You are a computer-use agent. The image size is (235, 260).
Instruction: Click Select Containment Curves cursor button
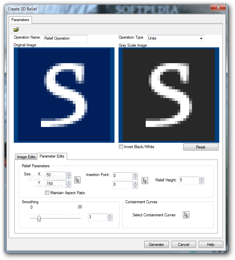click(186, 215)
